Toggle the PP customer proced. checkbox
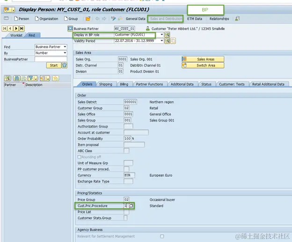 point(126,169)
